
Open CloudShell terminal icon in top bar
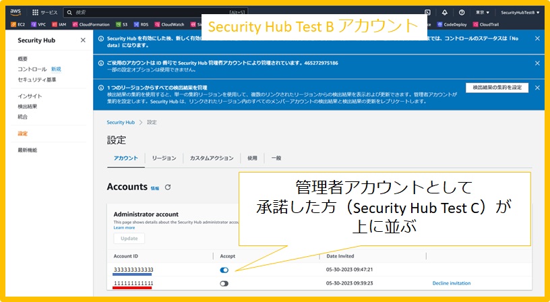(x=427, y=13)
